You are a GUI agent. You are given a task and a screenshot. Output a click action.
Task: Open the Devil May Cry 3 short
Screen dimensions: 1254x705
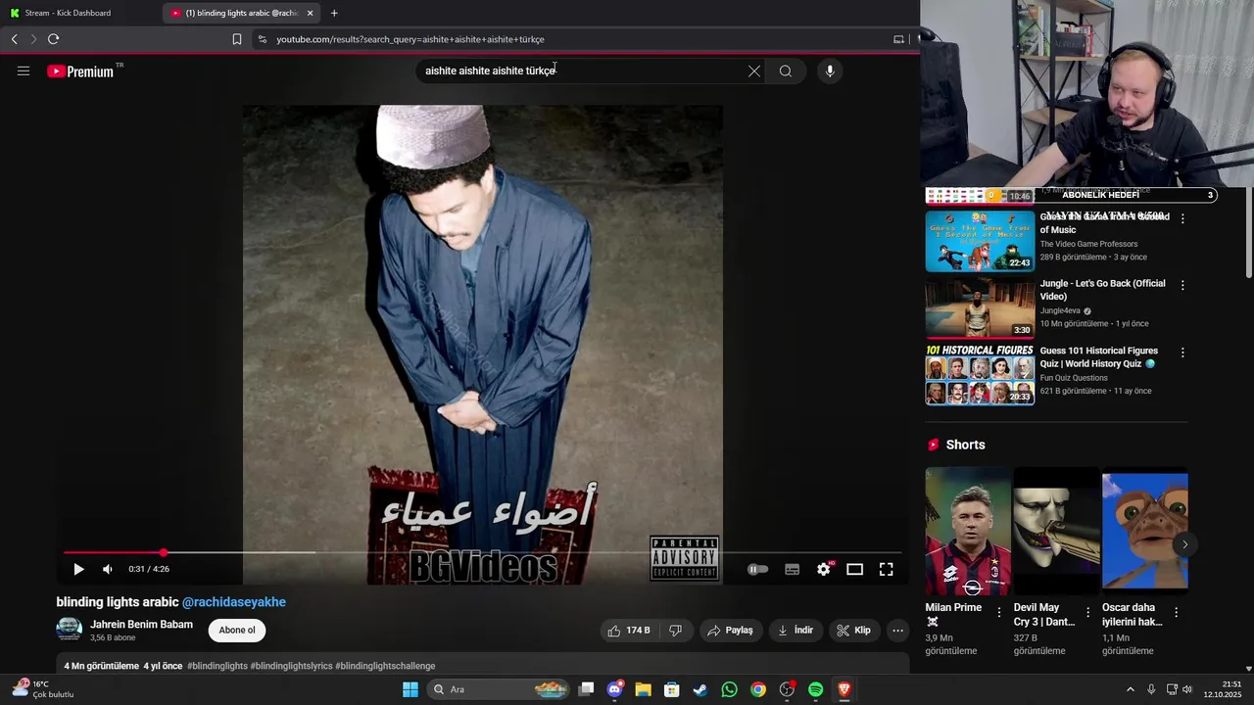[1056, 534]
